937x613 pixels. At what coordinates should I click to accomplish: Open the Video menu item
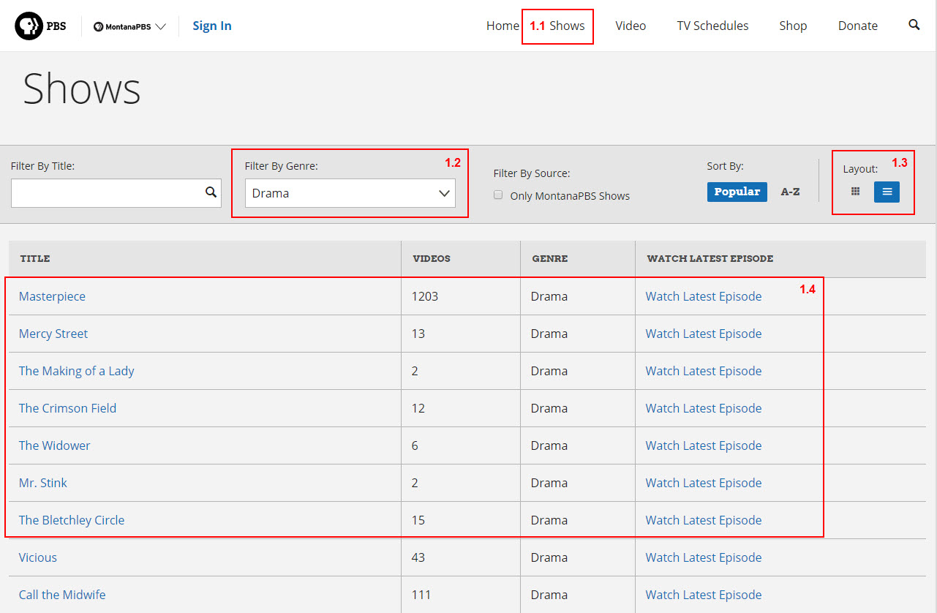(631, 26)
